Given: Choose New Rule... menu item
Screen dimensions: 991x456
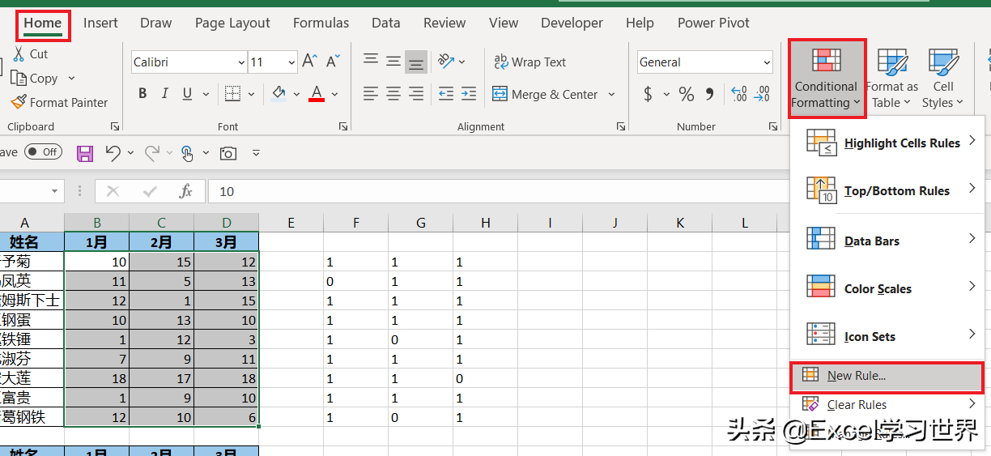Looking at the screenshot, I should tap(887, 376).
